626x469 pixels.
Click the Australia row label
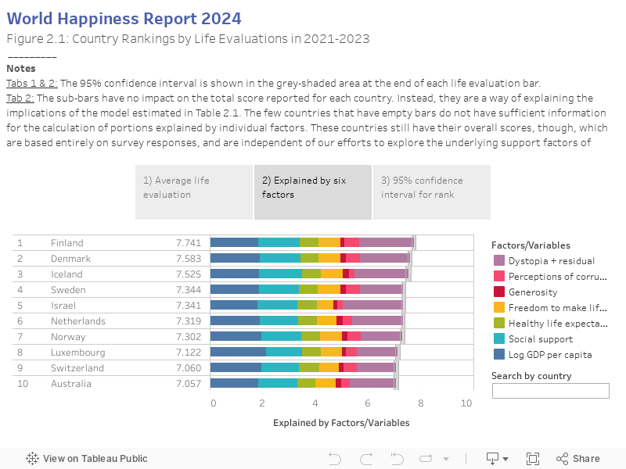pos(71,384)
